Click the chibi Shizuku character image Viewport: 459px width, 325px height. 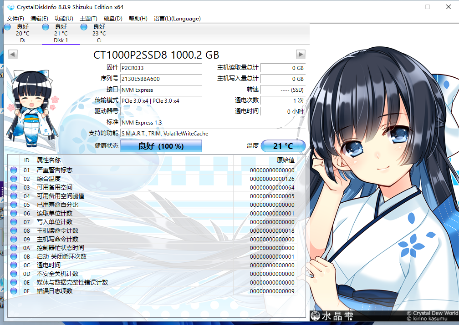[x=33, y=108]
